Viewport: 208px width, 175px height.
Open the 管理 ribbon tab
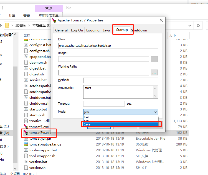click(49, 9)
